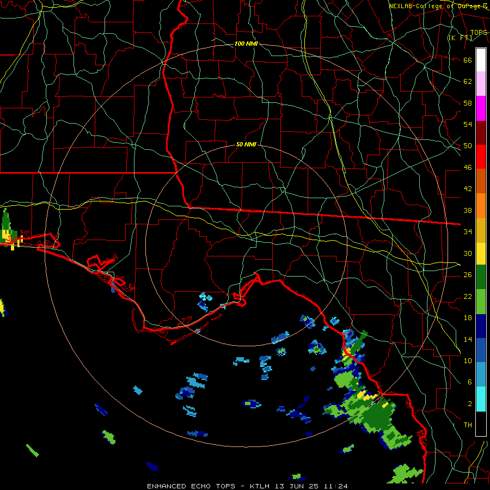
Task: Click the 2 legend value label
Action: [470, 403]
